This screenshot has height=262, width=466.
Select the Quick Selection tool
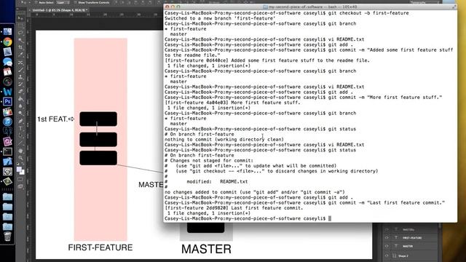pos(20,40)
